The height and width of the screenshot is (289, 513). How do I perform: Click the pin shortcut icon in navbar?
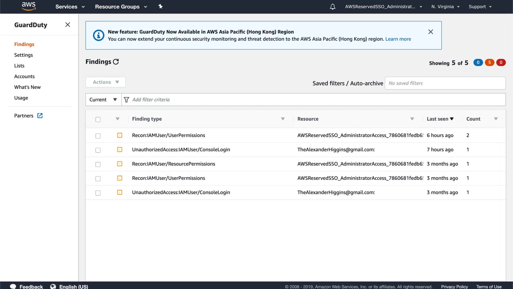click(x=160, y=6)
